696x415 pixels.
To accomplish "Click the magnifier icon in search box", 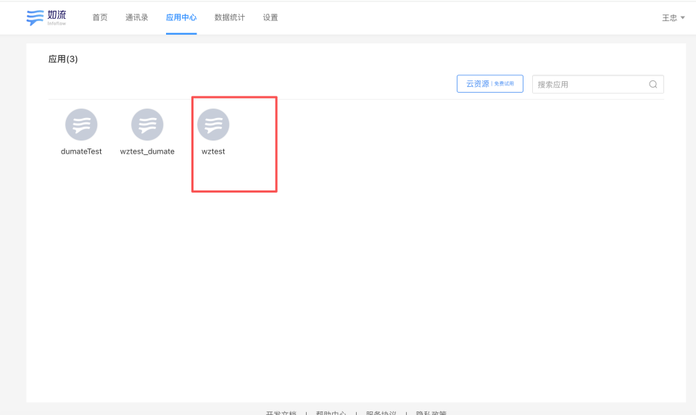I will pyautogui.click(x=653, y=85).
